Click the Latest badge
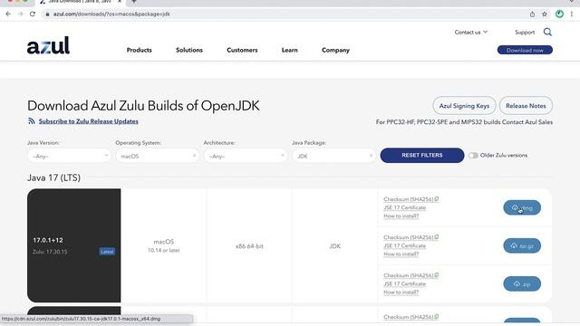580x326 pixels. tap(107, 252)
